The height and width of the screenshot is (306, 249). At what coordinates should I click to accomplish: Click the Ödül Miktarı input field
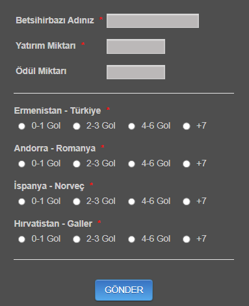136,72
